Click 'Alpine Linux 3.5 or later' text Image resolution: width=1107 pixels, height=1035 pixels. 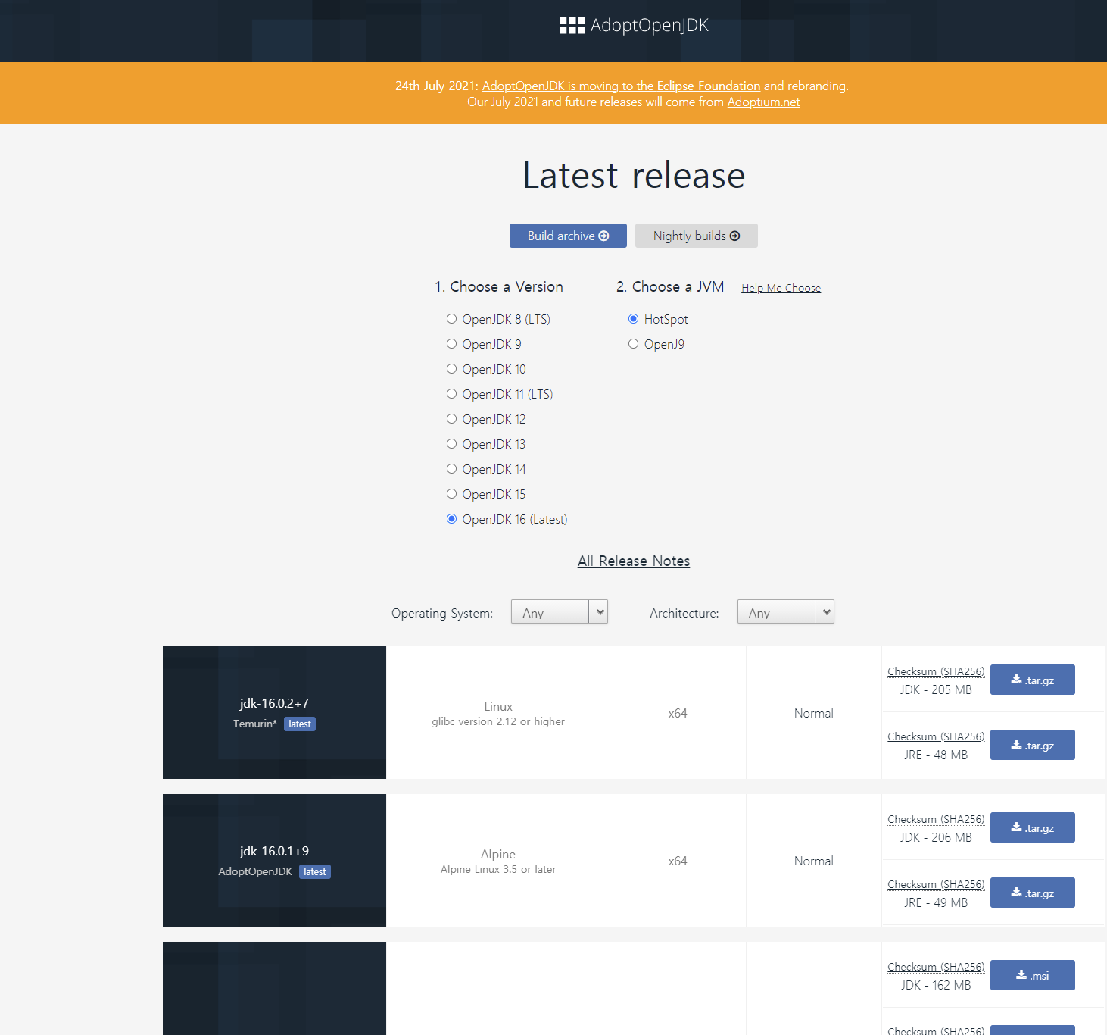tap(498, 869)
